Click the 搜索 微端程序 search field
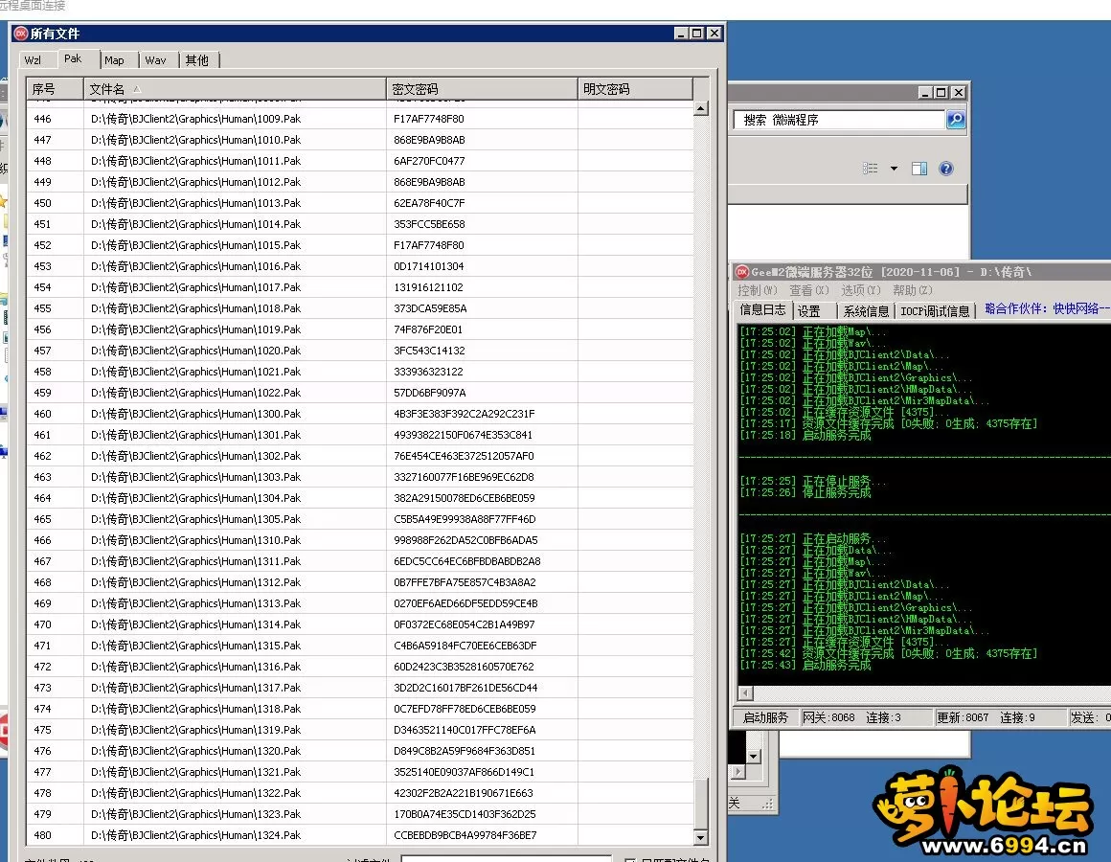Viewport: 1111px width, 862px height. [x=838, y=120]
